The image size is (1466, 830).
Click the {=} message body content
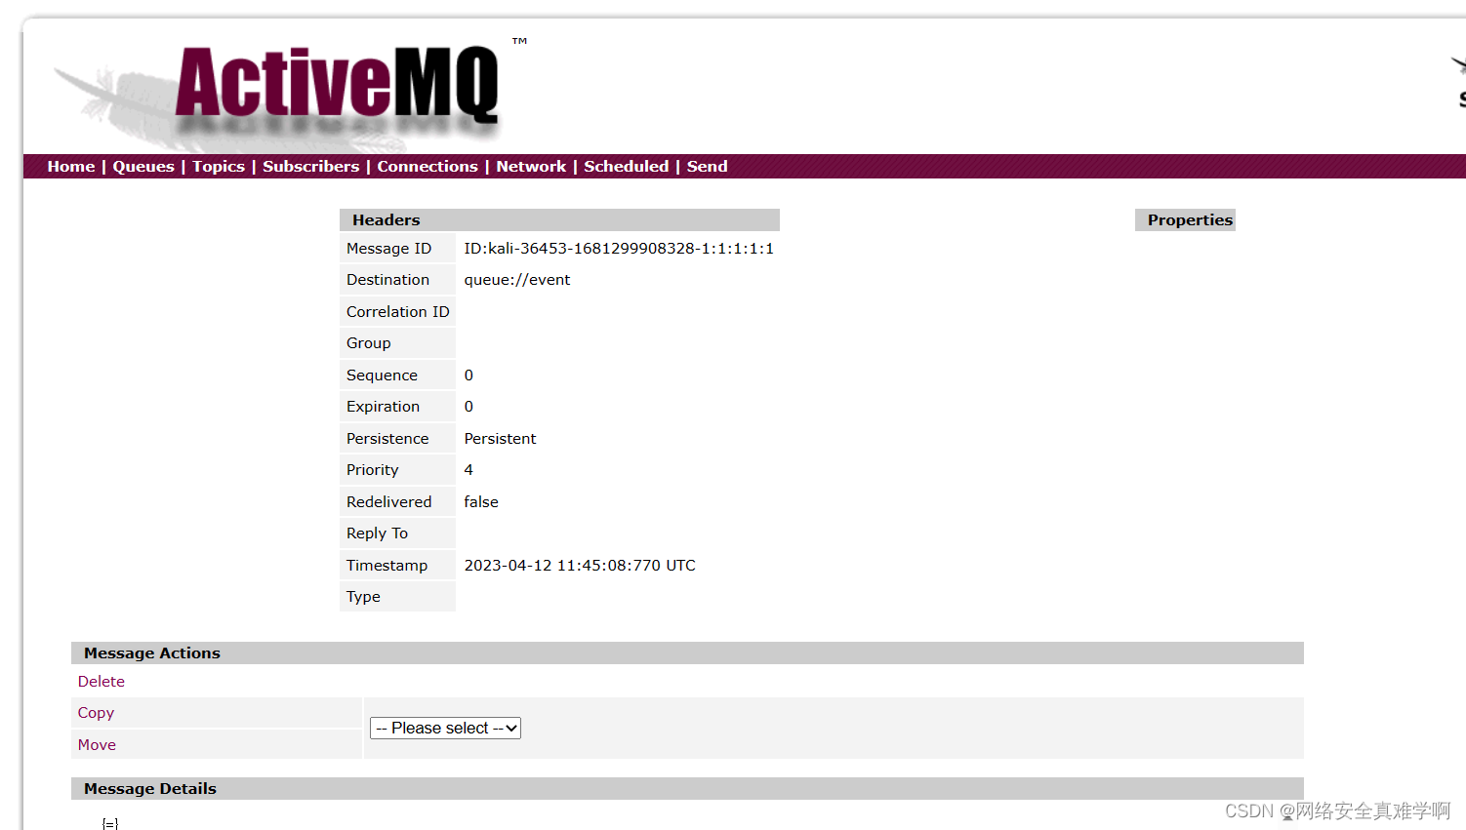pos(110,822)
